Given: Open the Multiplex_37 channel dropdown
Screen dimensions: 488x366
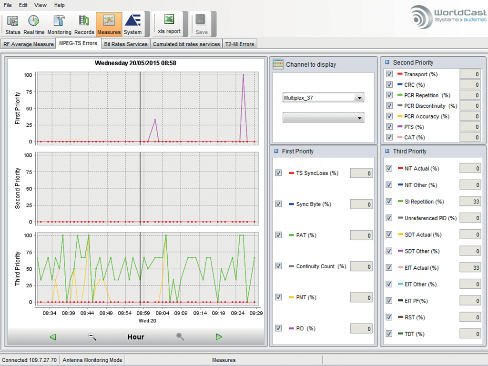Looking at the screenshot, I should (x=360, y=97).
